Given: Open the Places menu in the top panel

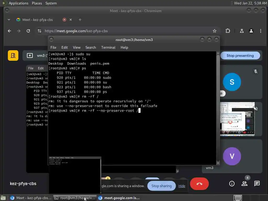Looking at the screenshot, I should click(x=37, y=3).
